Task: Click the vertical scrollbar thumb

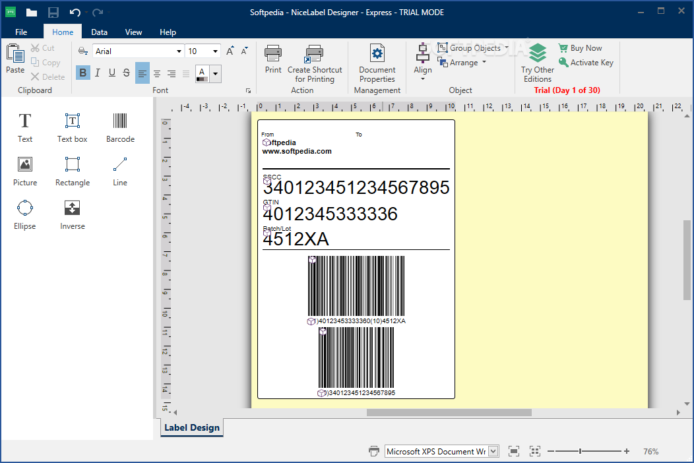Action: coord(687,260)
